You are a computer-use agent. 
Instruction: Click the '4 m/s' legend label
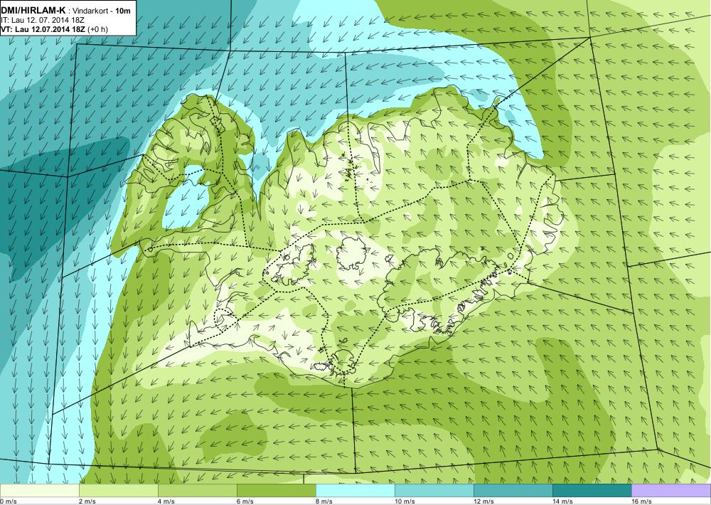(166, 501)
